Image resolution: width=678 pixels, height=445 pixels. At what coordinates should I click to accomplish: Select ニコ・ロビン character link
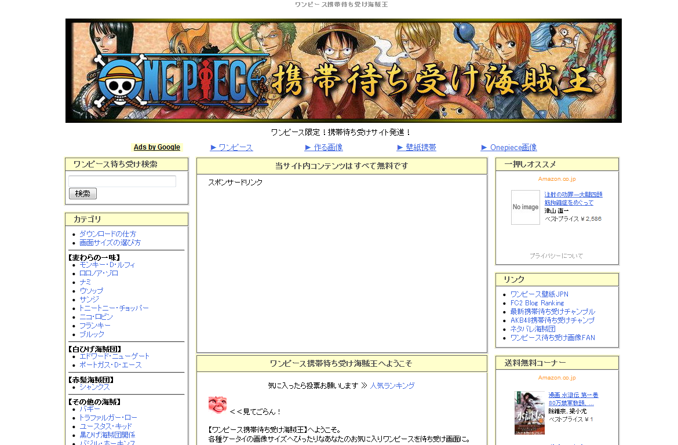[96, 316]
